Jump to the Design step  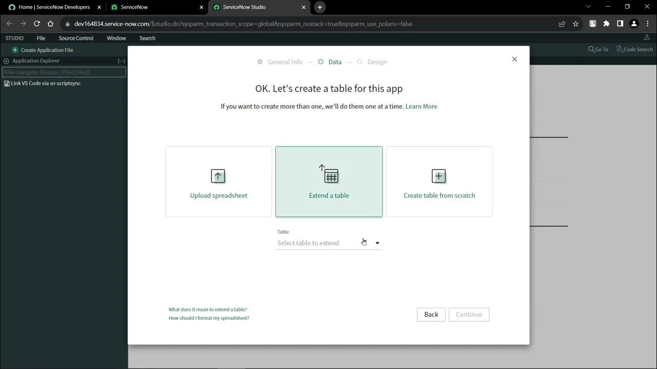[372, 62]
